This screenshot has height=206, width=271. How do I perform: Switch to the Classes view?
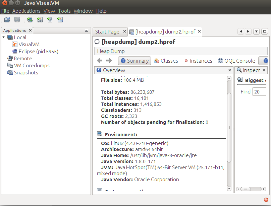[166, 61]
